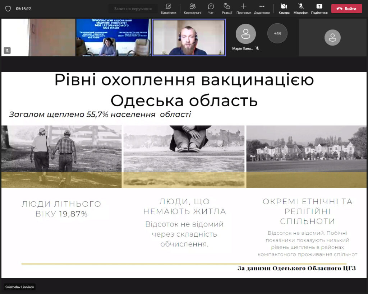Select the conference room video tile
This screenshot has width=368, height=294.
point(113,37)
